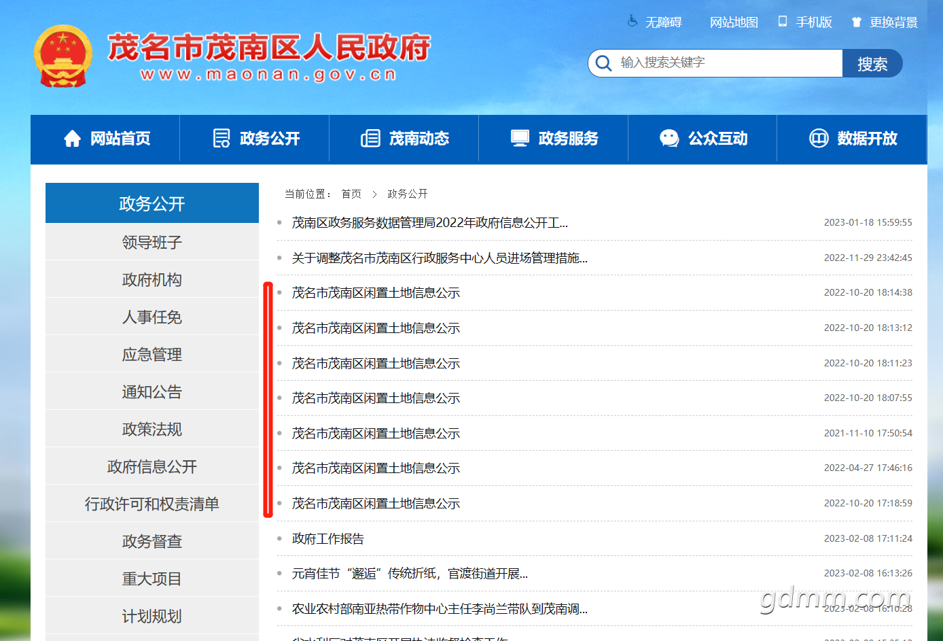Click the monitor icon beside 政务服务
943x641 pixels.
click(520, 139)
